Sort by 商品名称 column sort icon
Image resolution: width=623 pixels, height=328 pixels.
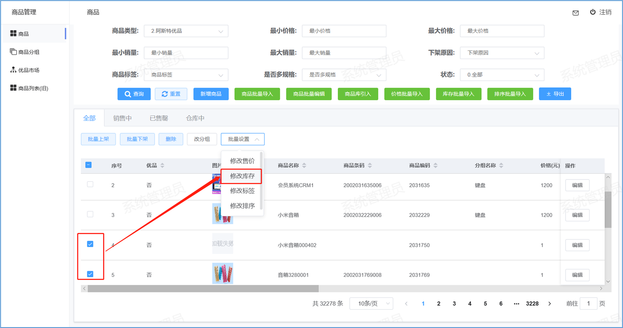click(304, 166)
